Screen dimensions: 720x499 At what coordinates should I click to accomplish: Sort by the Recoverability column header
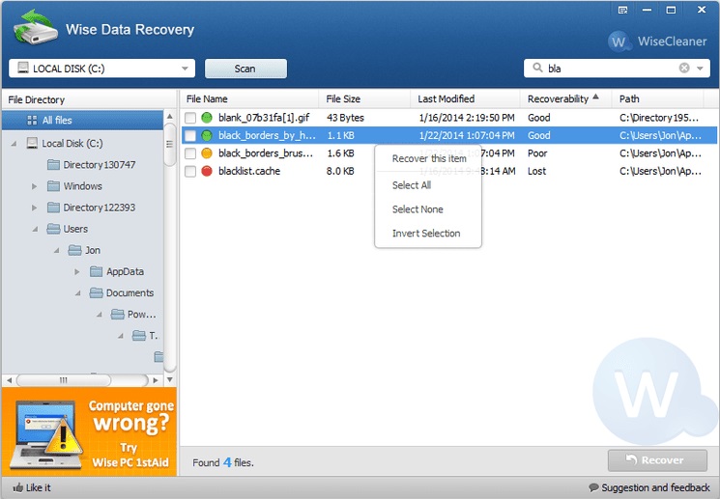[558, 98]
